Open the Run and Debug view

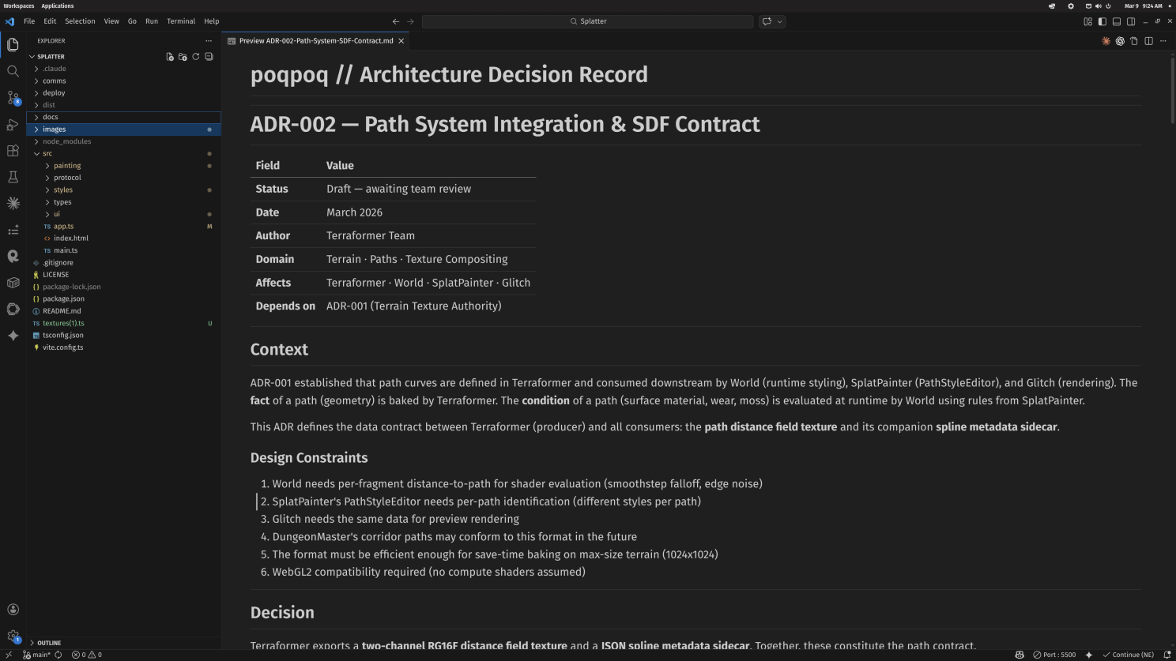(x=13, y=125)
